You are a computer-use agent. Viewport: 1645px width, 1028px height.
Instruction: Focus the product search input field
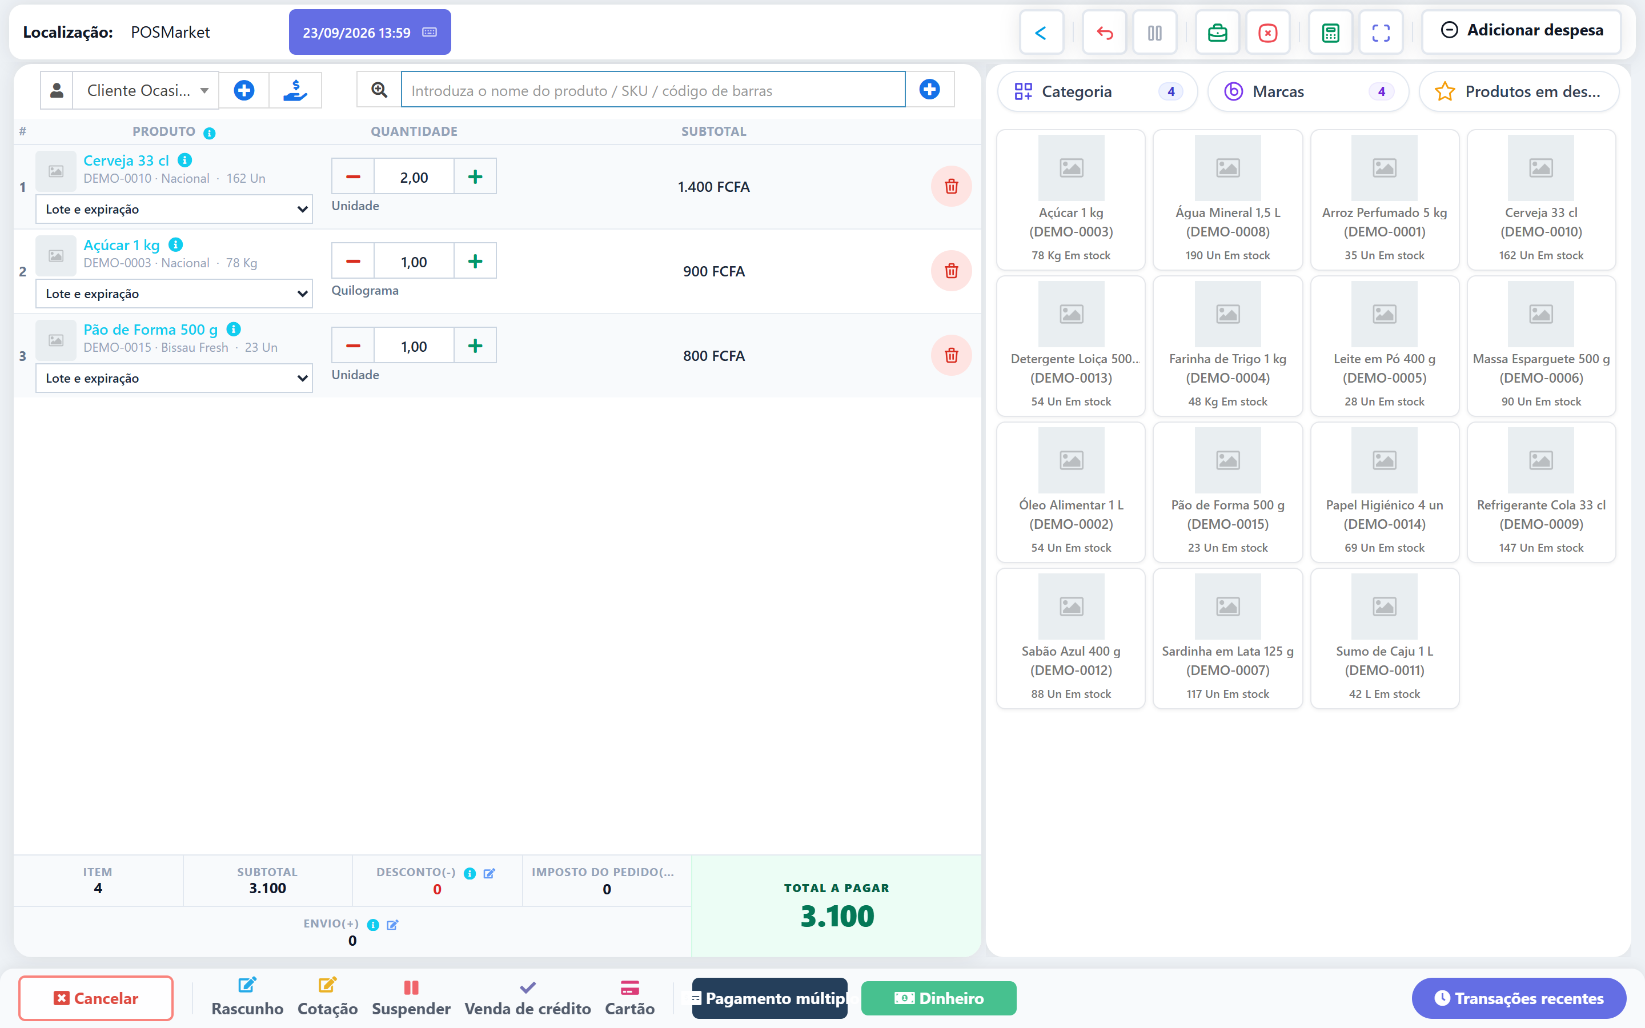pyautogui.click(x=653, y=90)
